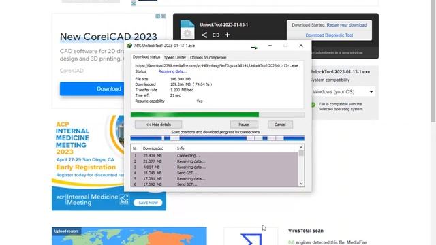Click the green download progress bar

pyautogui.click(x=218, y=115)
